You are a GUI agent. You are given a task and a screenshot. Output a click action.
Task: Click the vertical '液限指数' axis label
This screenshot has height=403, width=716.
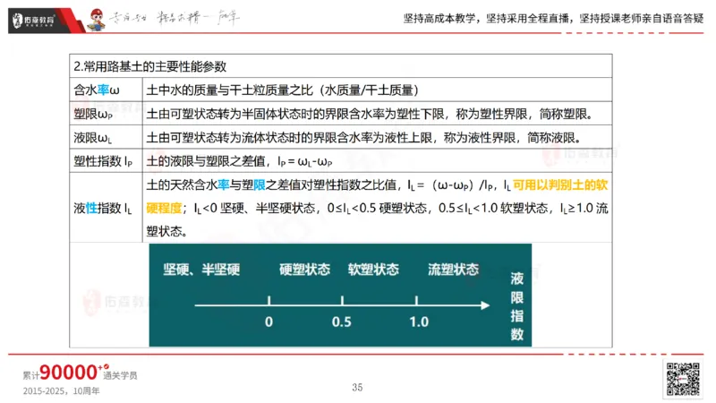pyautogui.click(x=517, y=306)
